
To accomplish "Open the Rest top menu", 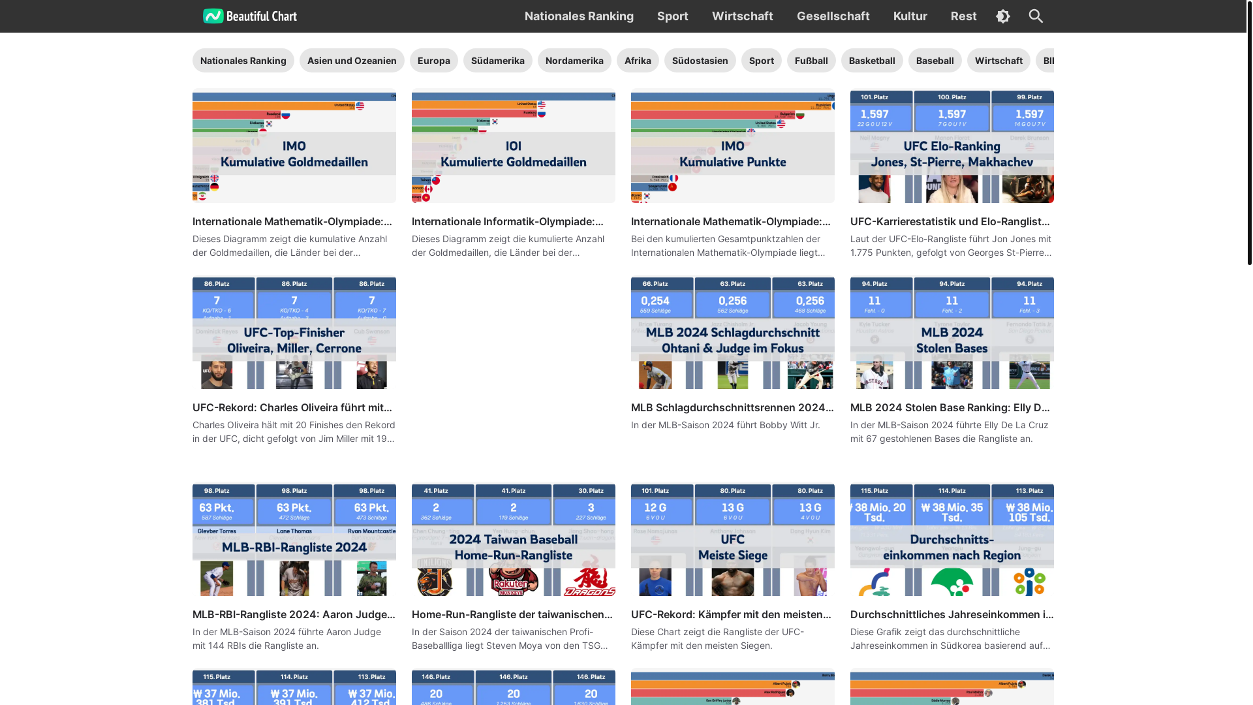I will tap(964, 16).
